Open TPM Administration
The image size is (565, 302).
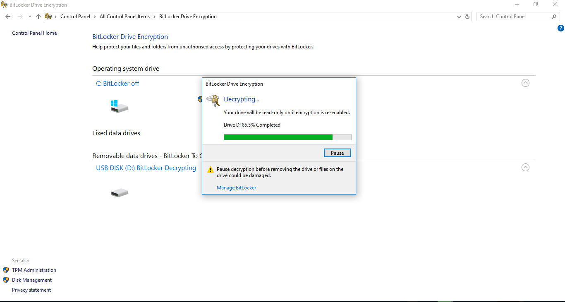tap(34, 270)
